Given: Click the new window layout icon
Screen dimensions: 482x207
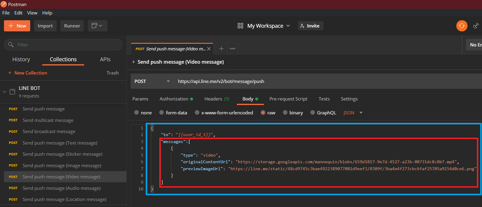Looking at the screenshot, I should pos(98,26).
